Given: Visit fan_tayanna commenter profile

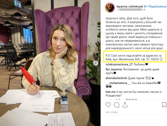Looking at the screenshot, I should [114, 69].
